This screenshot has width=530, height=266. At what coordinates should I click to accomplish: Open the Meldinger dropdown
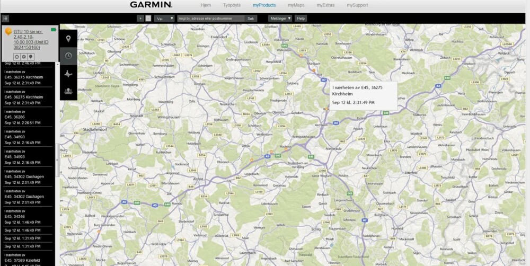[x=280, y=19]
